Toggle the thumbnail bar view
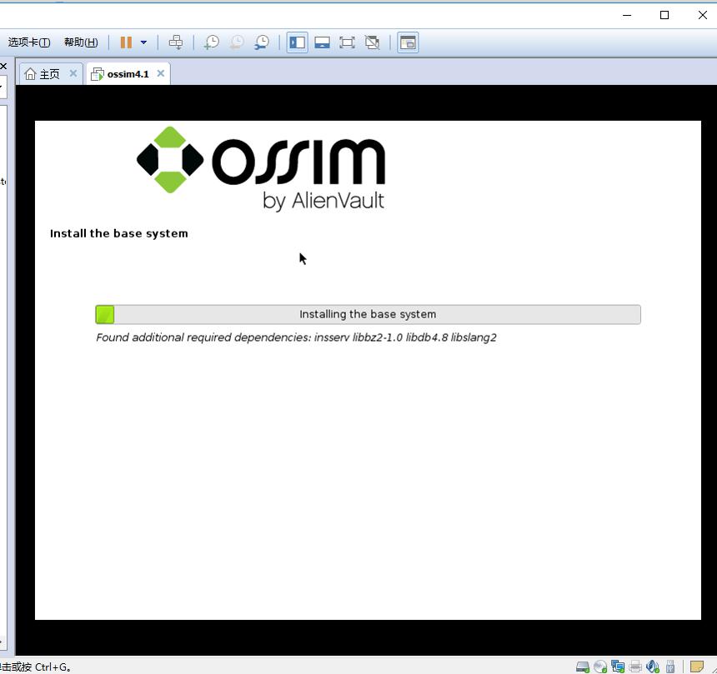The width and height of the screenshot is (717, 674). click(323, 42)
